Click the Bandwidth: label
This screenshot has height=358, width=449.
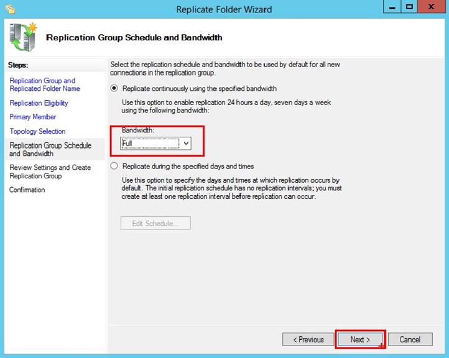click(138, 130)
